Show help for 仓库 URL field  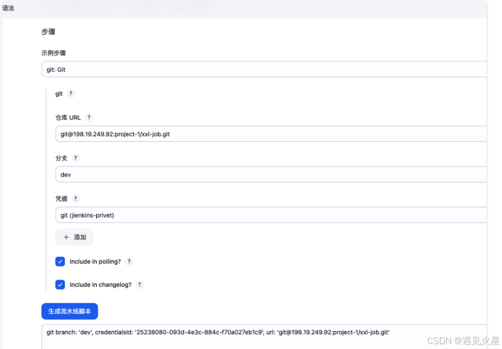[89, 118]
